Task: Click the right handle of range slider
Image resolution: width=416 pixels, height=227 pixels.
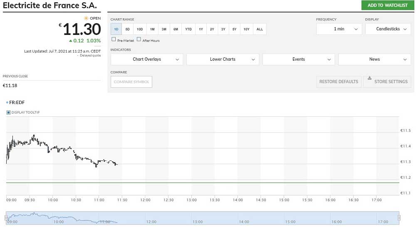Action: point(399,218)
